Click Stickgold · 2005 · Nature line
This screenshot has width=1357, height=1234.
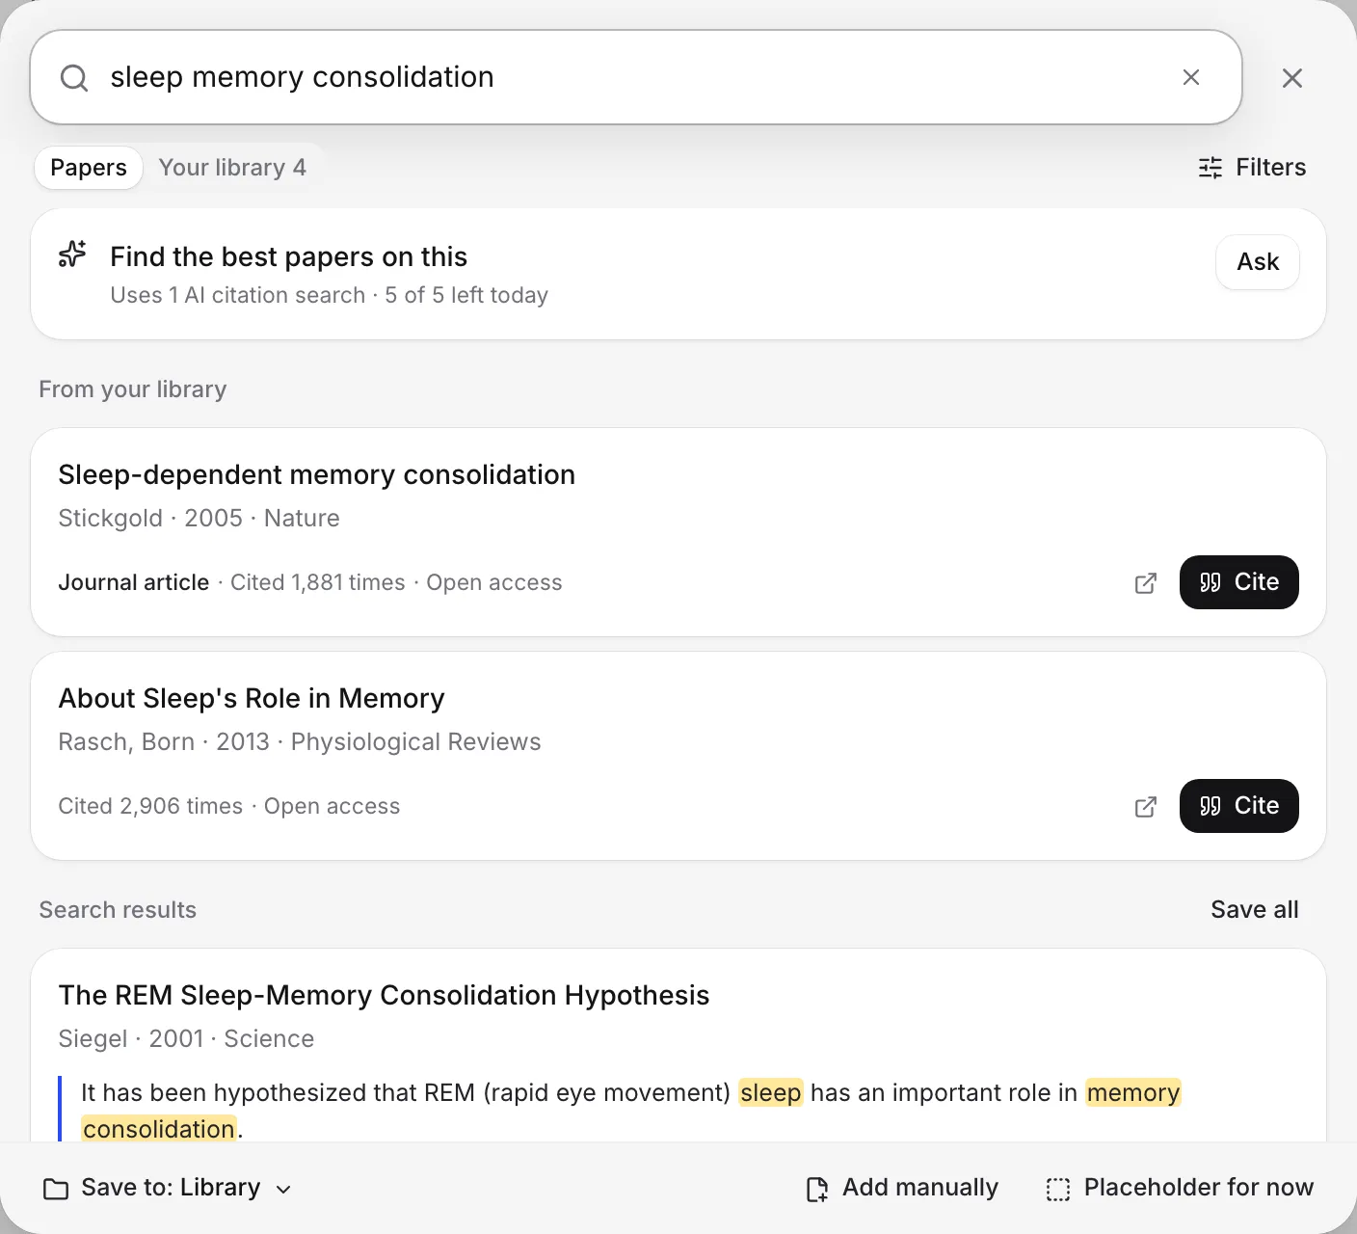tap(199, 518)
